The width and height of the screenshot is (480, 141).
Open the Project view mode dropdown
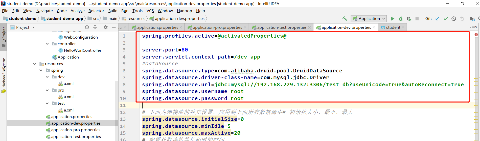click(x=34, y=27)
